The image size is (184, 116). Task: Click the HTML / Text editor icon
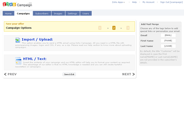click(18, 60)
